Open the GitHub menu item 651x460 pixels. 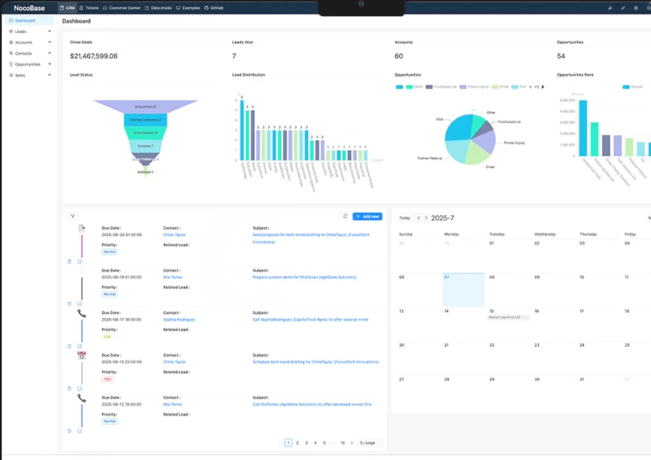(x=215, y=8)
